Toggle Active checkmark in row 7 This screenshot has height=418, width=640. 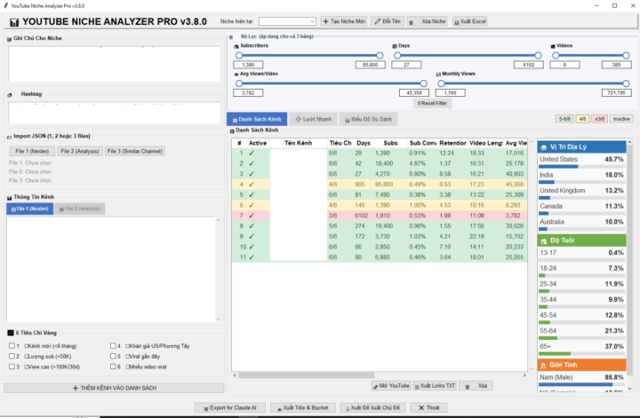coord(252,216)
